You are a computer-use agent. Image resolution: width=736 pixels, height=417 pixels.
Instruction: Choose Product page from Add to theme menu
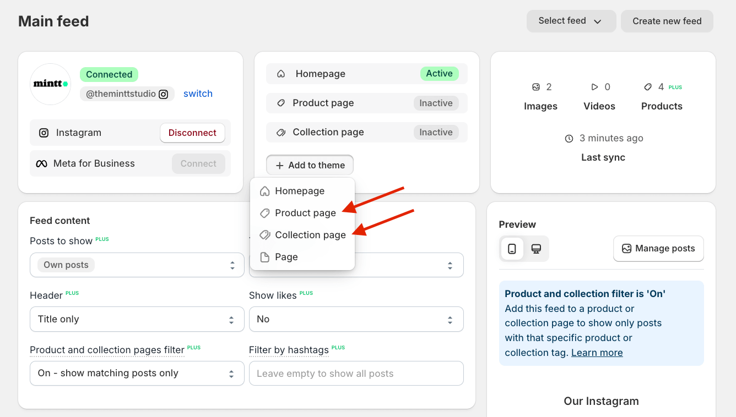click(306, 213)
